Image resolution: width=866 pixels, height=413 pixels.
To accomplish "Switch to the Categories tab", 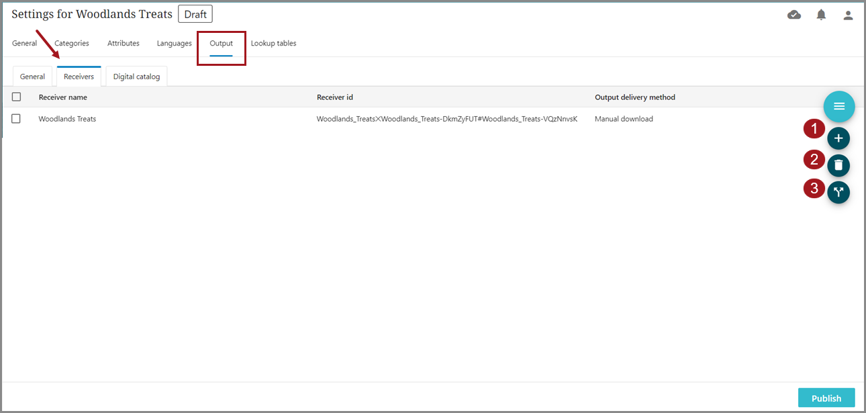I will tap(72, 43).
